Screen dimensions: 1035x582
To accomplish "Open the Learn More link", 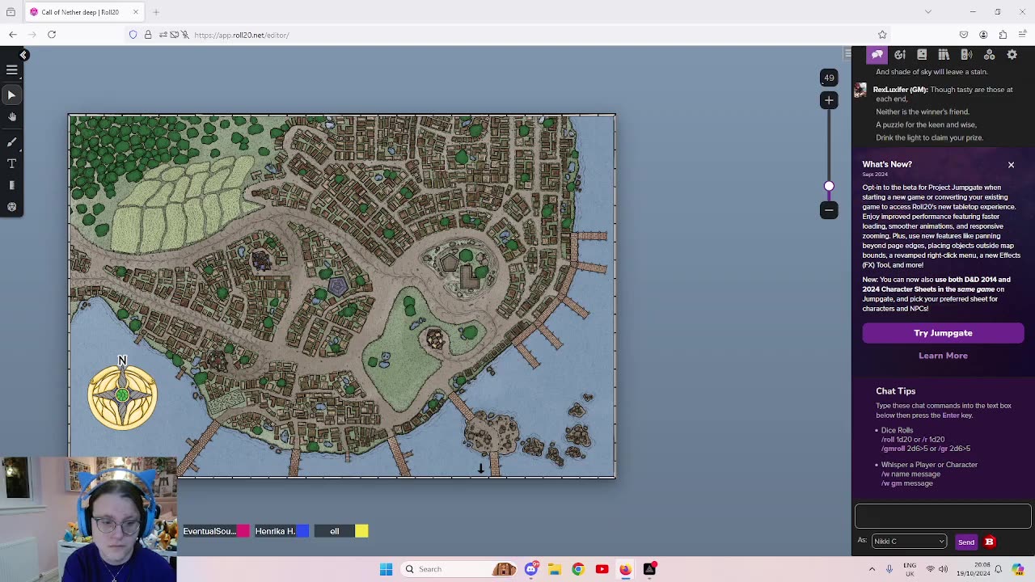I will click(943, 356).
